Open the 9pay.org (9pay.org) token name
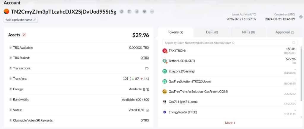Viewport: 304px width, 129px height. tap(182, 71)
